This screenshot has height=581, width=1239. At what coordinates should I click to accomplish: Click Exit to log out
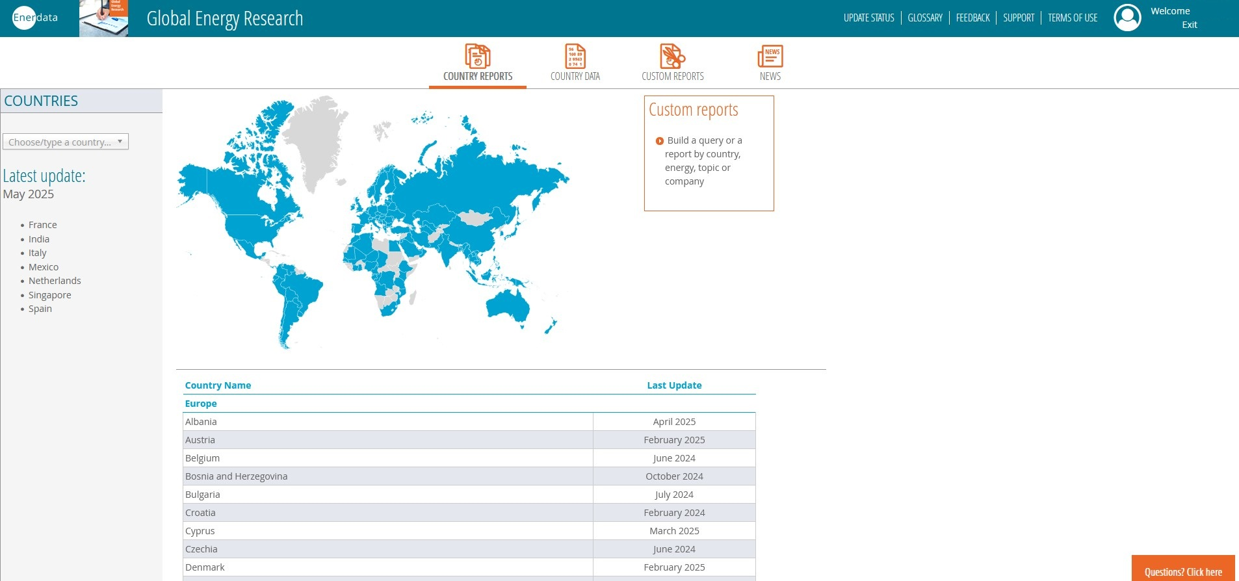coord(1189,25)
